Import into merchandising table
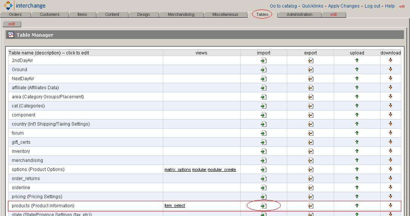Viewport: 410px width, 216px height. tap(264, 160)
